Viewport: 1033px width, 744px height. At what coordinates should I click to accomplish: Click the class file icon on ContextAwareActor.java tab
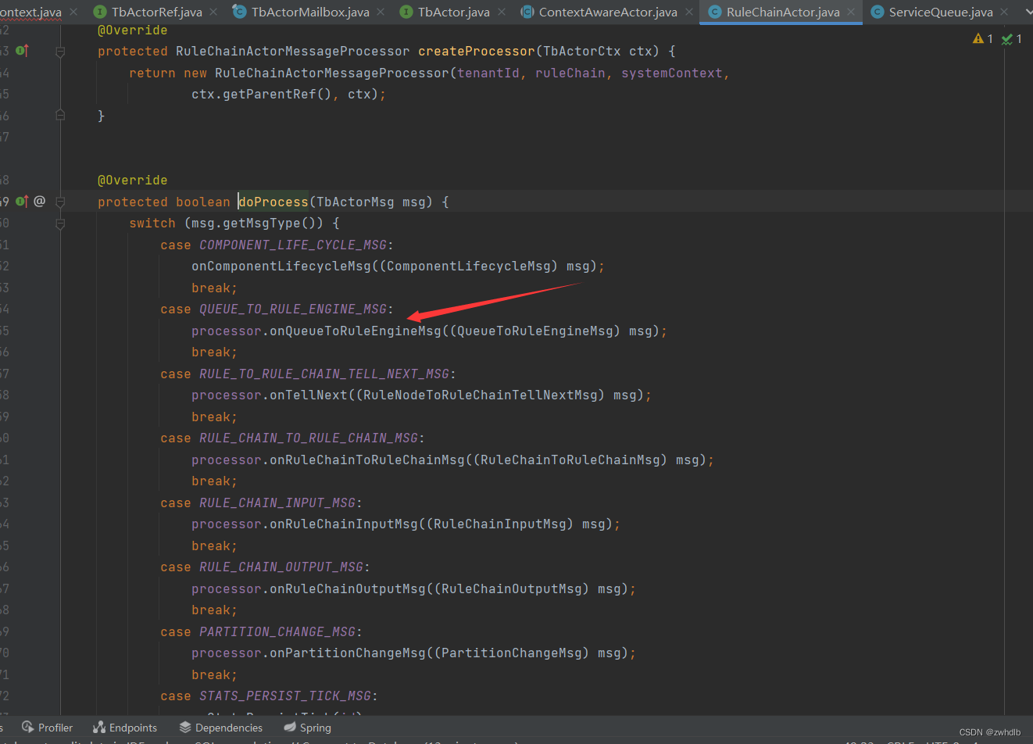(x=527, y=12)
